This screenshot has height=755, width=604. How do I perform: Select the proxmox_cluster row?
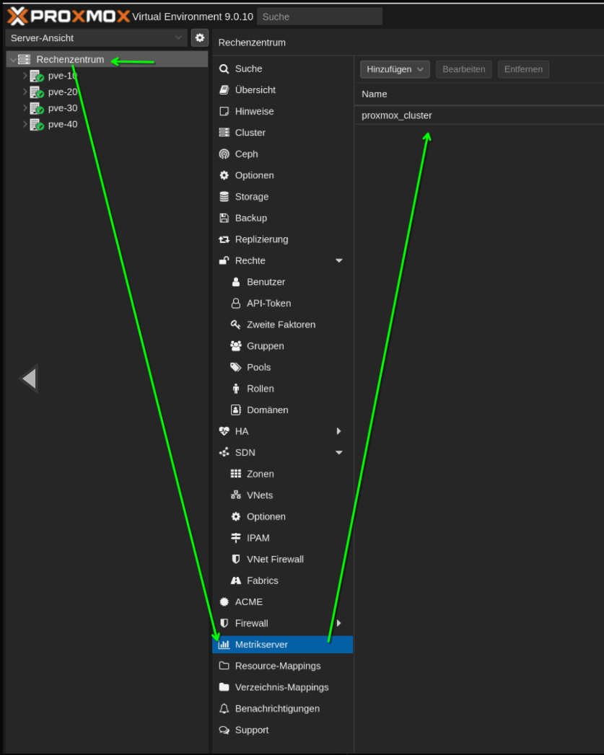(479, 115)
